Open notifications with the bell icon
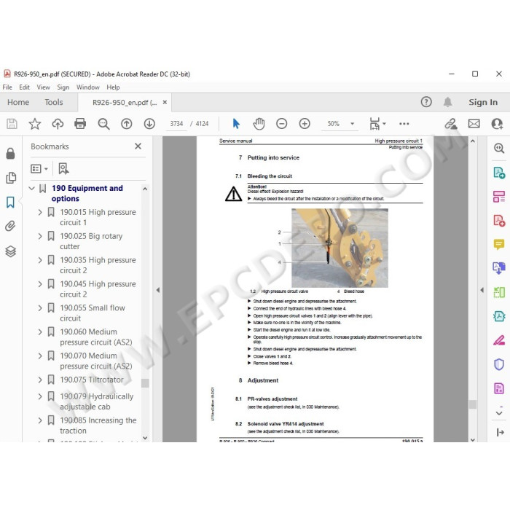510x510 pixels. pyautogui.click(x=448, y=102)
